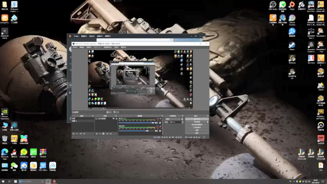The image size is (327, 184).
Task: Click the Origin icon on the taskbar
Action: pos(54,181)
